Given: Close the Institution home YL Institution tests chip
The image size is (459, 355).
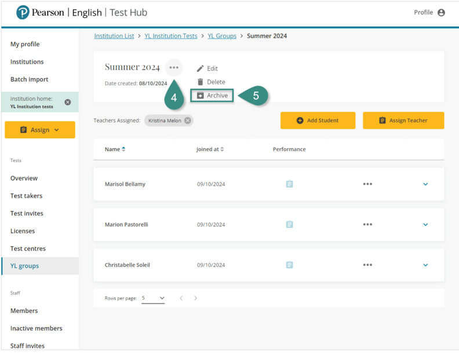Looking at the screenshot, I should (x=68, y=103).
